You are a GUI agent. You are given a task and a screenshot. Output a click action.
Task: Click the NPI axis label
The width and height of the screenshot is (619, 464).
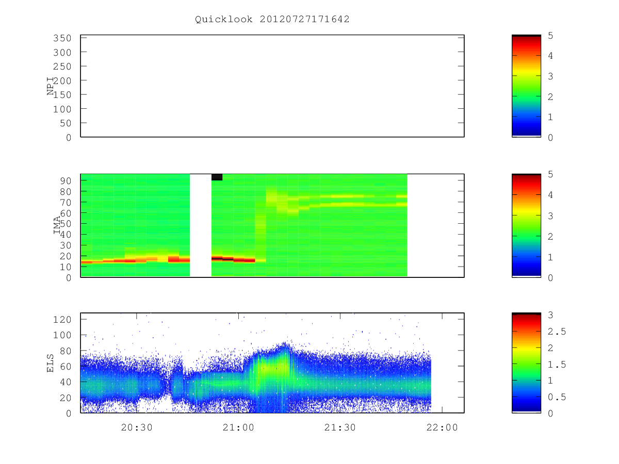[x=51, y=86]
